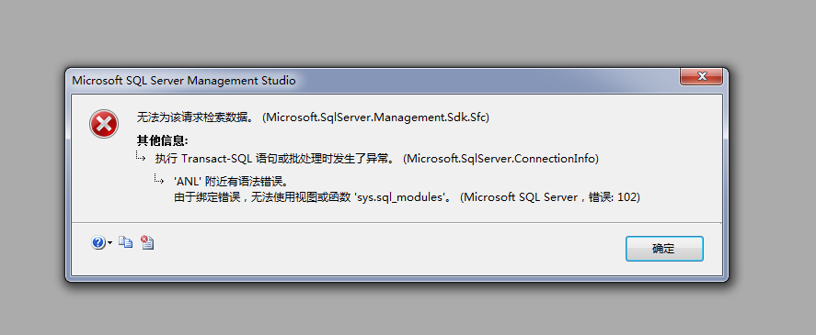The height and width of the screenshot is (335, 816).
Task: Select the 执行 Transact-SQL 语句或批处理时发生了异常 line
Action: tap(275, 159)
